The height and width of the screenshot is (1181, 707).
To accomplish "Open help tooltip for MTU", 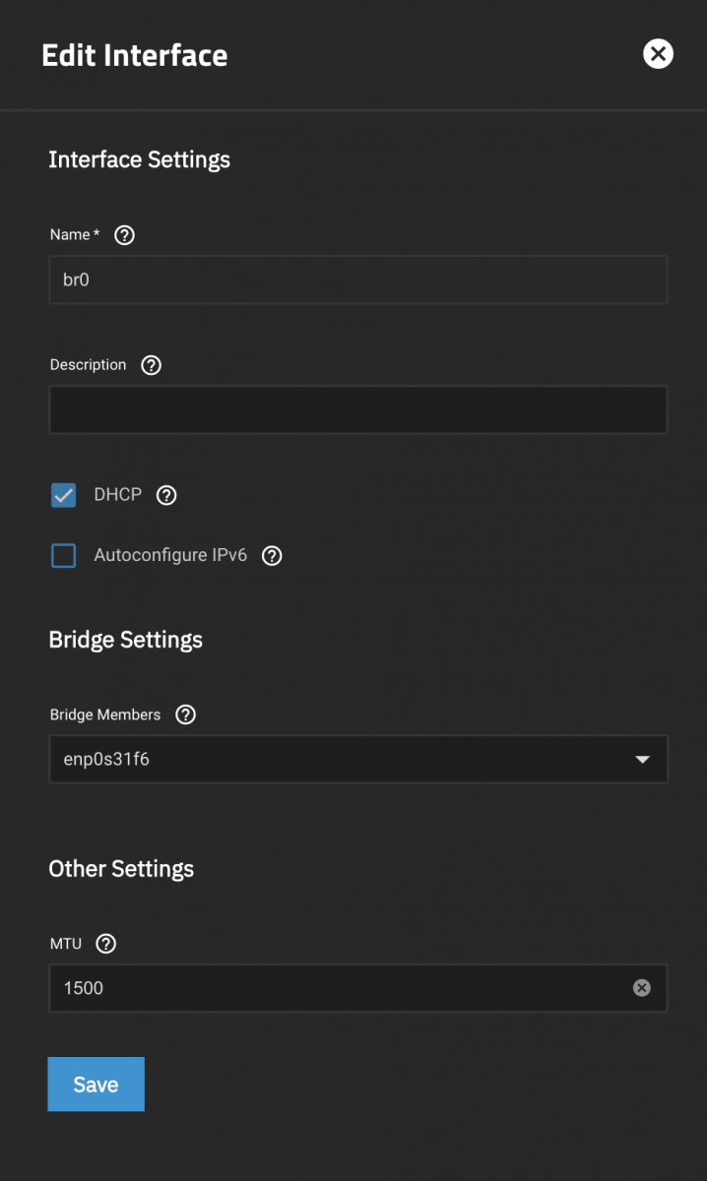I will [106, 944].
